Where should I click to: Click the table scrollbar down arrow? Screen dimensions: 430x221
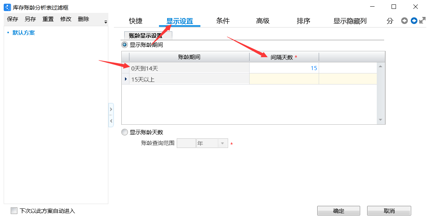pos(381,120)
